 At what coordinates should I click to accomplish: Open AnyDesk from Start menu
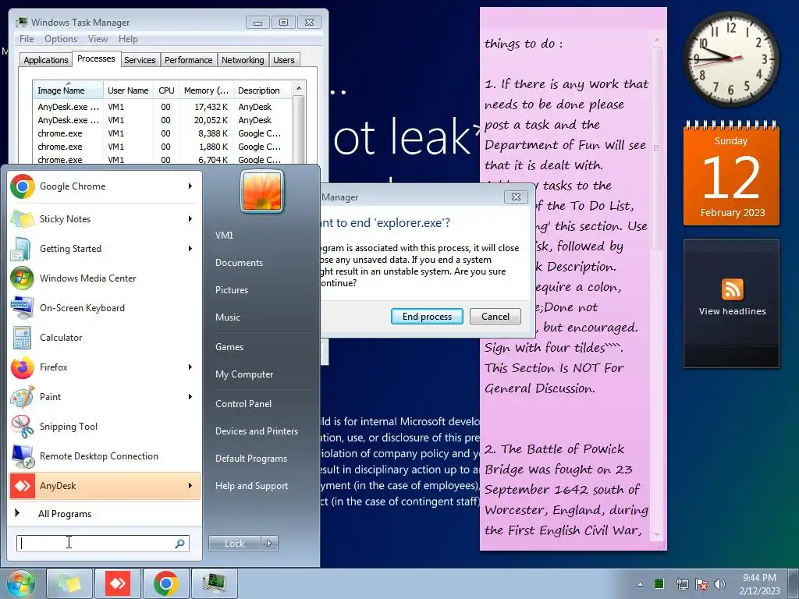tap(105, 485)
